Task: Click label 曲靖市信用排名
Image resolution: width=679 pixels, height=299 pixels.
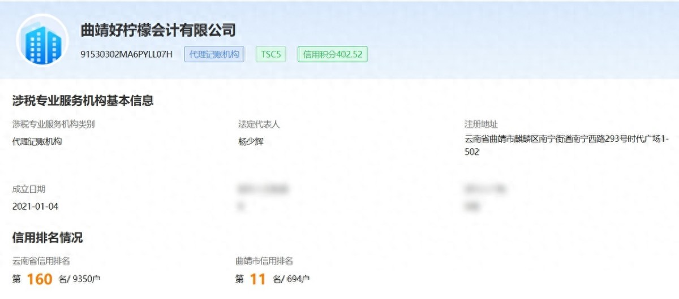Action: [264, 261]
